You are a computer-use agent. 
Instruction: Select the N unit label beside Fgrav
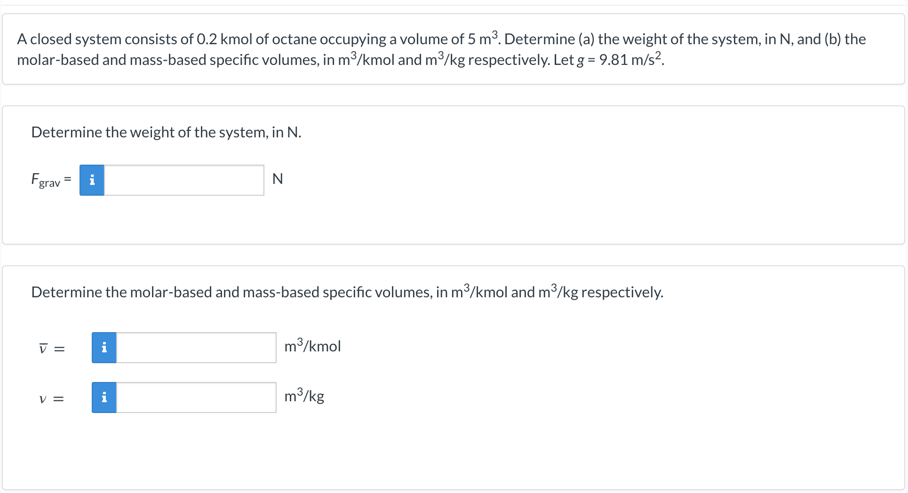click(x=278, y=179)
